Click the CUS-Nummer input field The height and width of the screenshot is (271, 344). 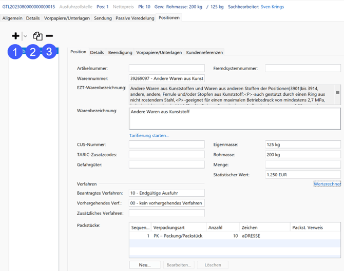coord(167,144)
